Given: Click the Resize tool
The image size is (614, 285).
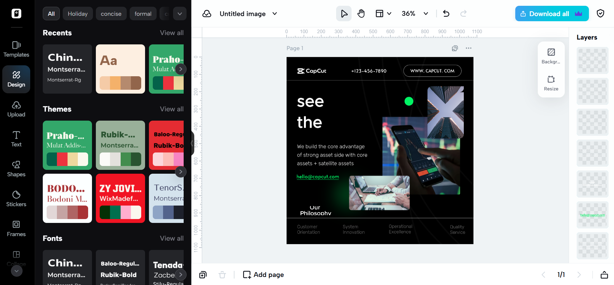Looking at the screenshot, I should point(551,83).
